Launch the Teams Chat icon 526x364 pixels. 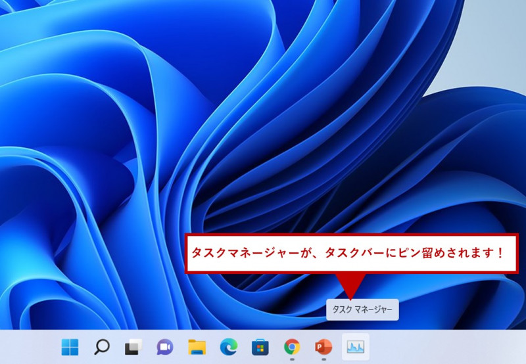tap(165, 347)
